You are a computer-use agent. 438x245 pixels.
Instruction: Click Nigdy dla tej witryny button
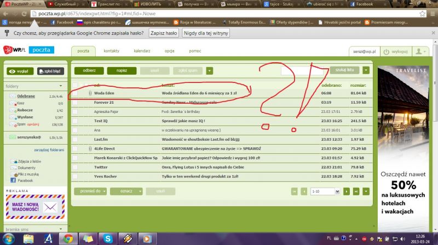[x=206, y=33]
